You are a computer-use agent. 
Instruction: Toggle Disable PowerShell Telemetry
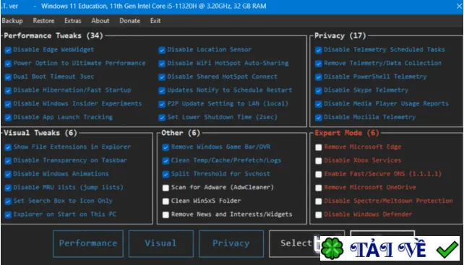(x=319, y=77)
